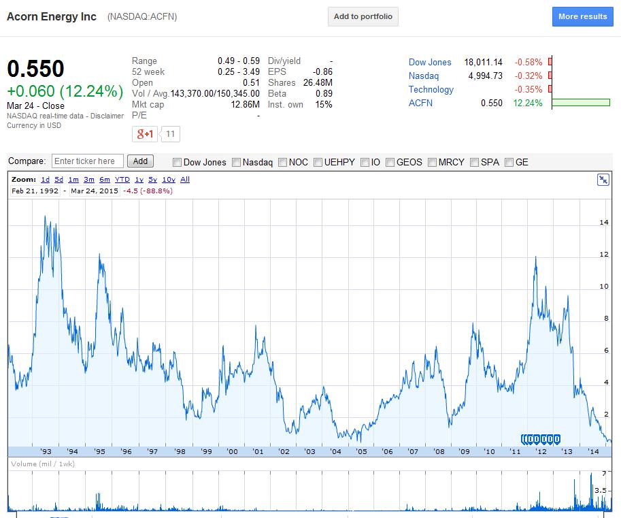Click the +1 count bubble showing 11

tap(171, 134)
